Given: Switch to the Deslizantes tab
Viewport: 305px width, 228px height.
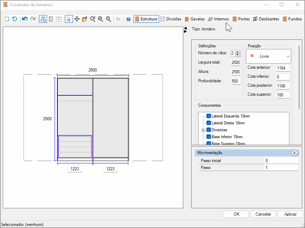Looking at the screenshot, I should [266, 19].
